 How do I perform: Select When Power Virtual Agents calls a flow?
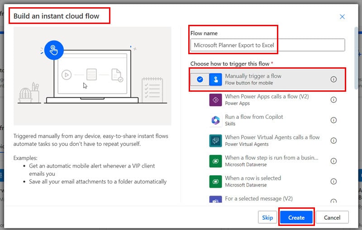[268, 141]
